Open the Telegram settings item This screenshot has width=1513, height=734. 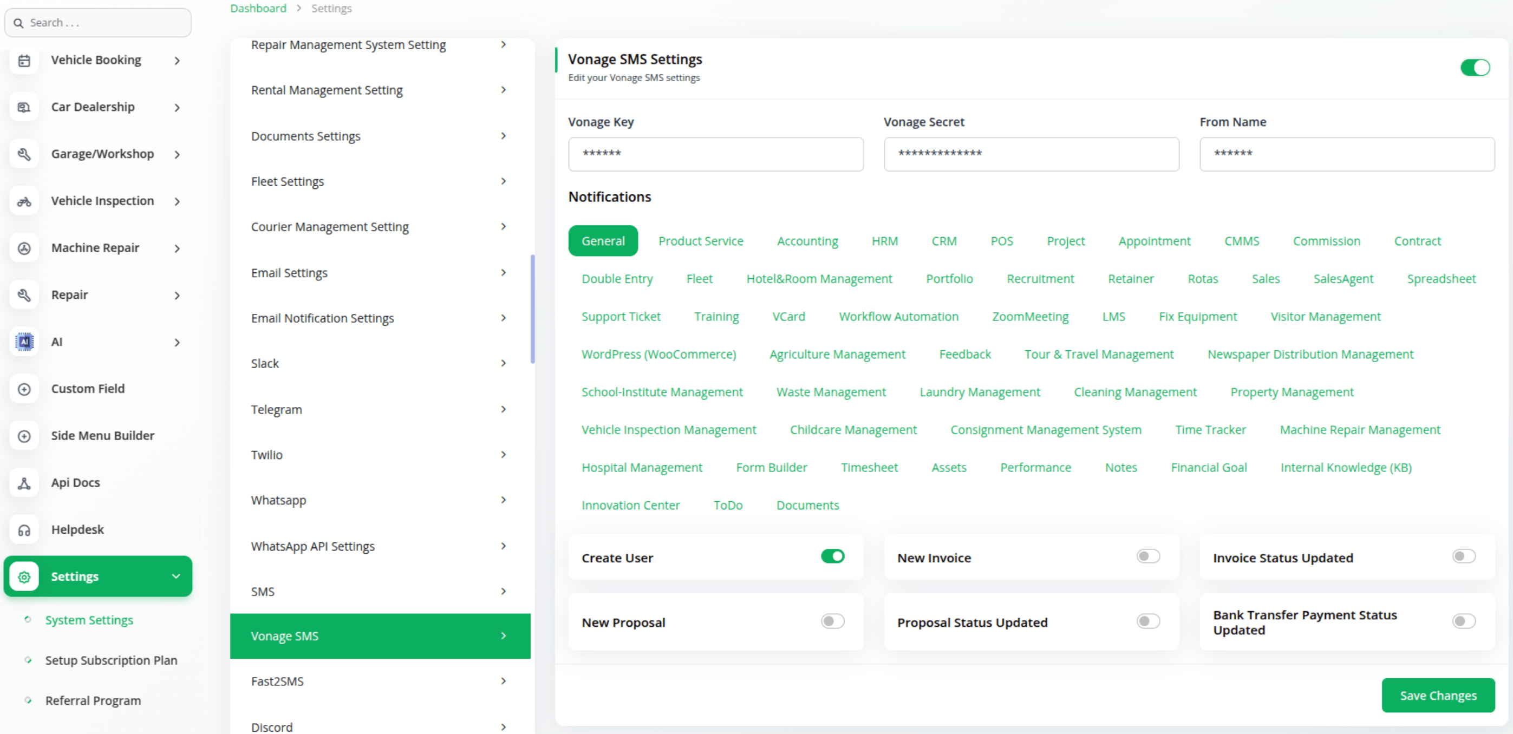[x=380, y=409]
